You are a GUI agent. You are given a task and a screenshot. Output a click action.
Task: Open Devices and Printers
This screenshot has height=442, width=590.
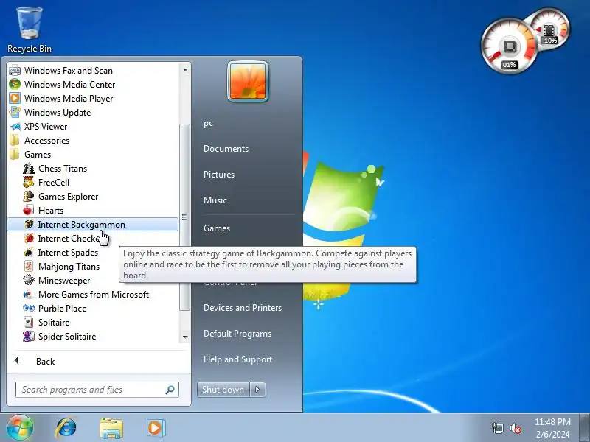[243, 308]
